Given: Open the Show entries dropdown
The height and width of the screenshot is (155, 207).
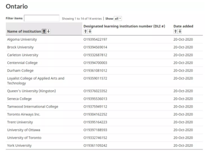Looking at the screenshot, I should [118, 19].
